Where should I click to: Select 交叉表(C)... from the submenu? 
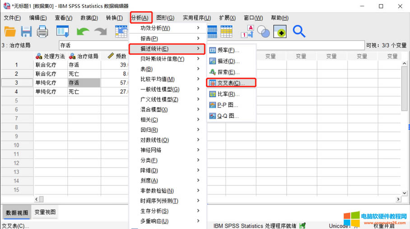(x=231, y=83)
